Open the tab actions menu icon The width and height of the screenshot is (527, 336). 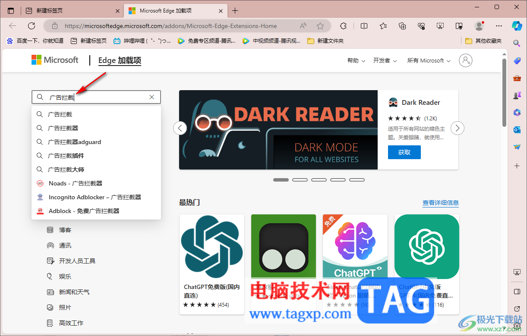pyautogui.click(x=11, y=10)
